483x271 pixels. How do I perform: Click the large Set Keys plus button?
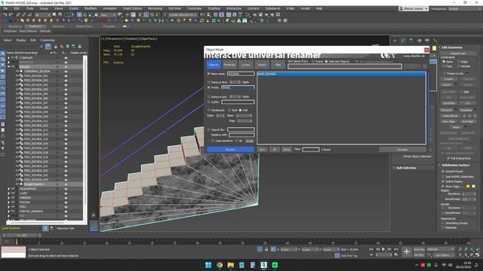[x=406, y=252]
